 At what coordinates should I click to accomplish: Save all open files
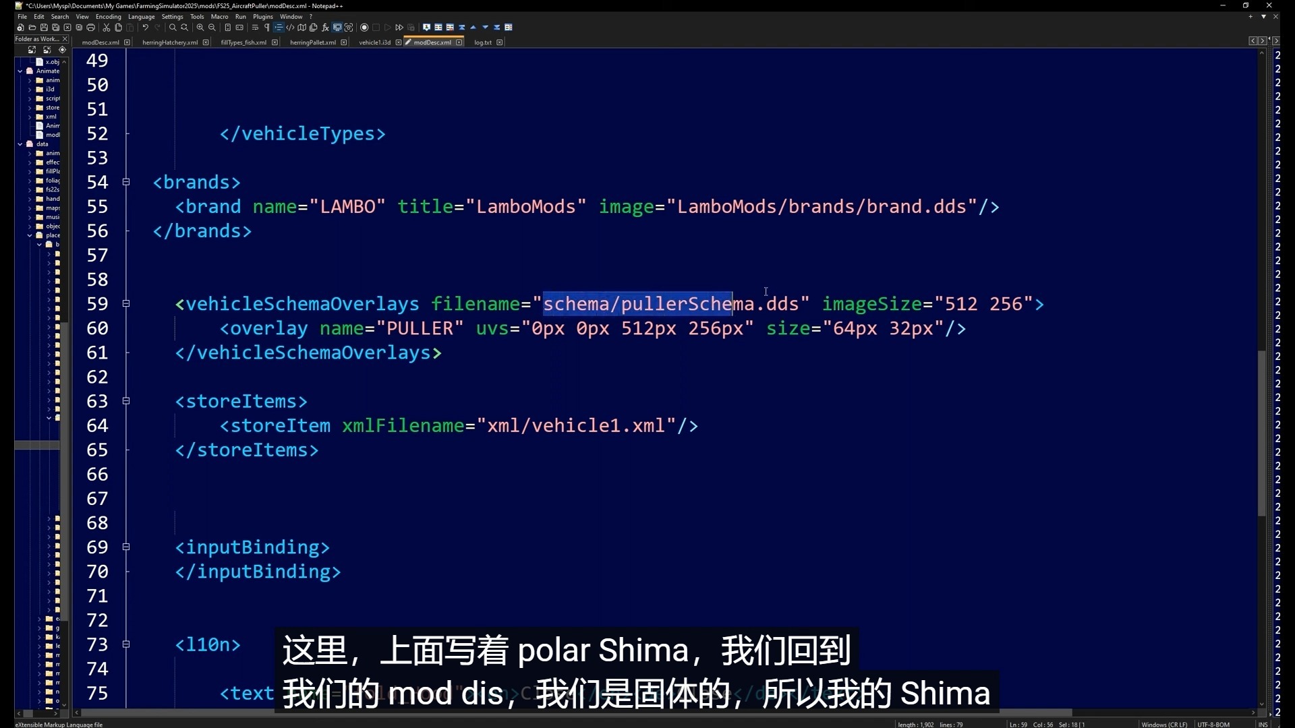click(x=55, y=28)
